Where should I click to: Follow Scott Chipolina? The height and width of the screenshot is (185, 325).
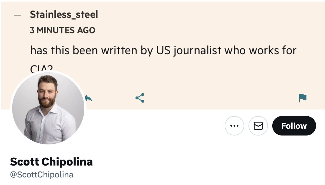(x=294, y=126)
